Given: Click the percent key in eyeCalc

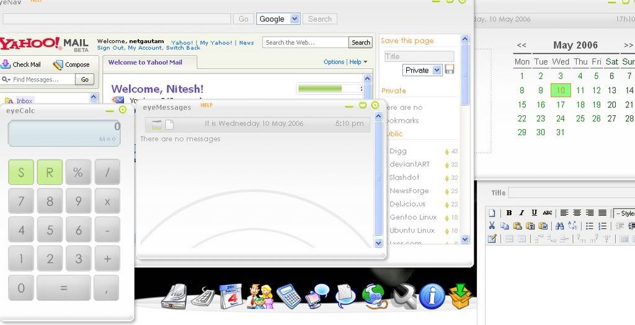Looking at the screenshot, I should click(78, 172).
